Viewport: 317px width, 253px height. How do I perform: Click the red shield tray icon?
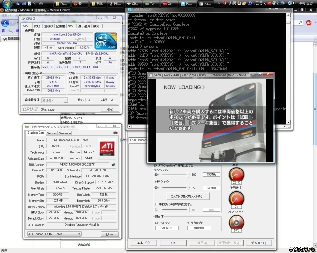(x=224, y=3)
